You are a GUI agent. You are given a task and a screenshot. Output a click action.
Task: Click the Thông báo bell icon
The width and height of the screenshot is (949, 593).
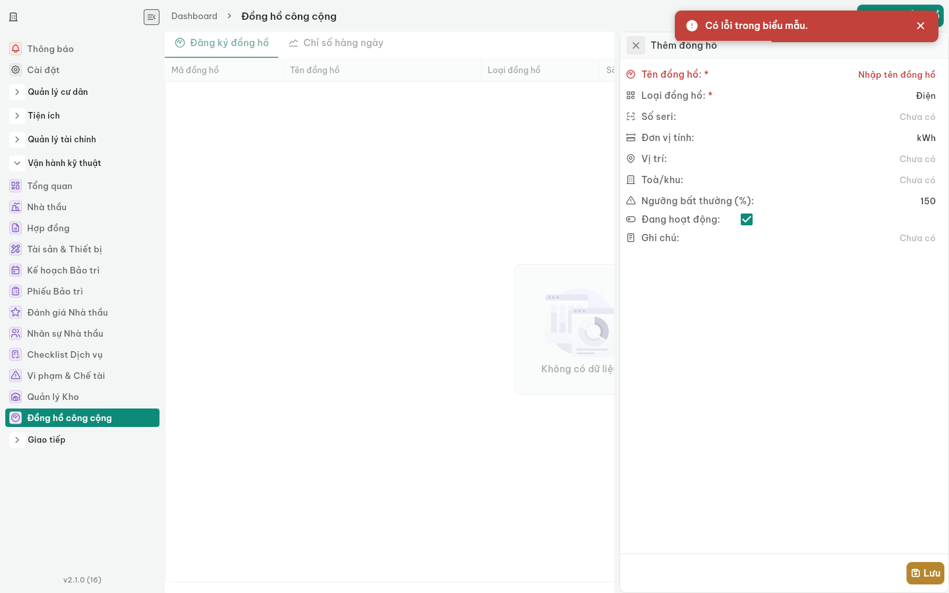16,49
